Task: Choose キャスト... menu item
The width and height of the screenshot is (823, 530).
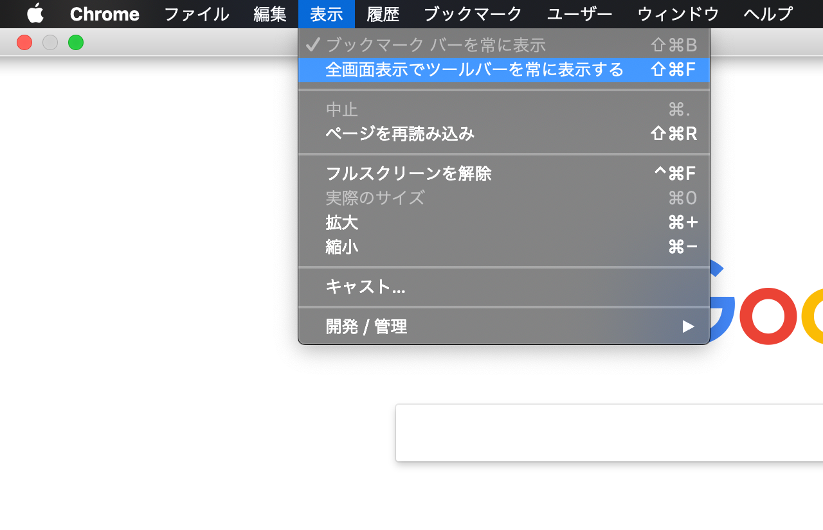Action: (365, 287)
